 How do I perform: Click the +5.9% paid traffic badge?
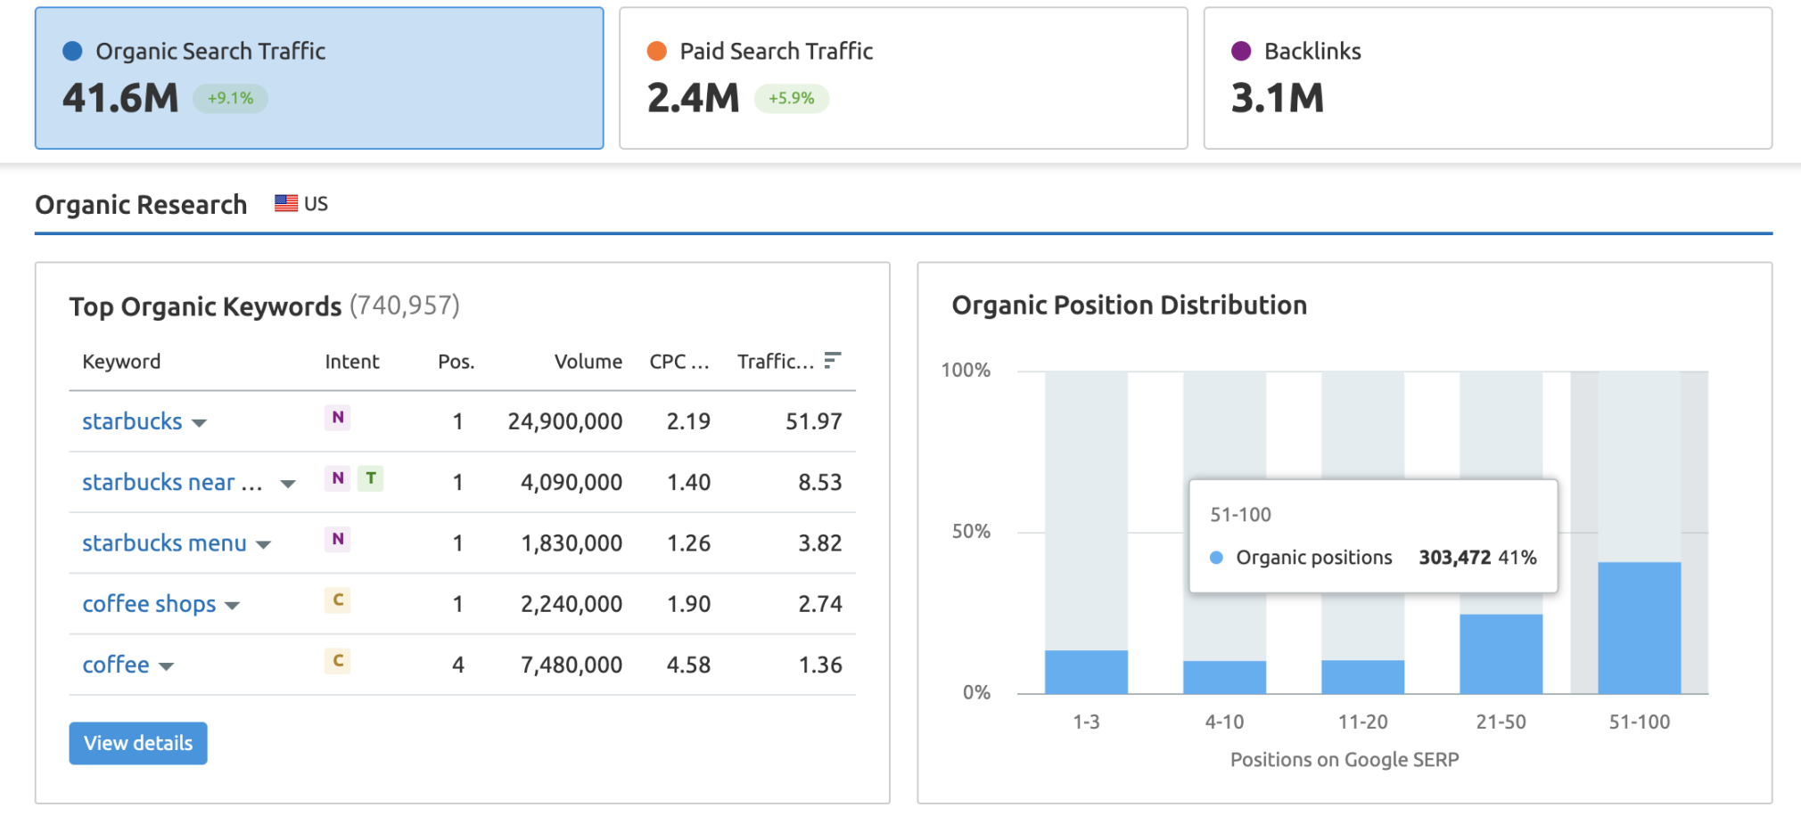pyautogui.click(x=792, y=98)
